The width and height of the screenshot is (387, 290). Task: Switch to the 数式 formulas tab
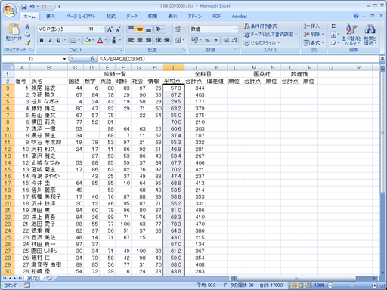point(111,16)
